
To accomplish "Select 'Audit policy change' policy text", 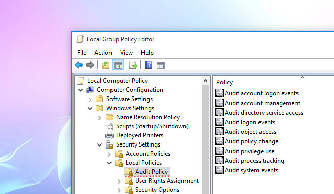I will point(251,141).
